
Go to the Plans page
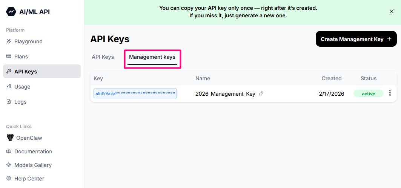click(x=21, y=57)
